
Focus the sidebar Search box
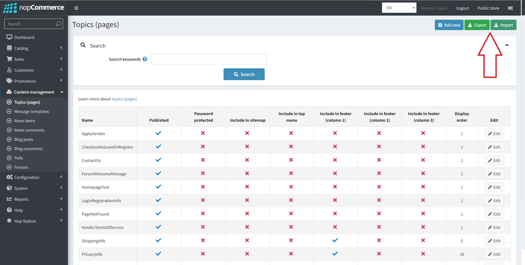click(33, 24)
